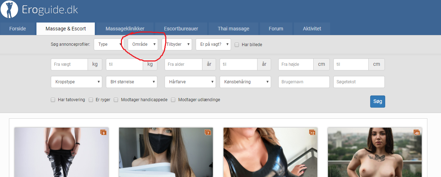Screen dimensions: 441x177
Task: Check the "Modtager handicappede" option
Action: (116, 100)
